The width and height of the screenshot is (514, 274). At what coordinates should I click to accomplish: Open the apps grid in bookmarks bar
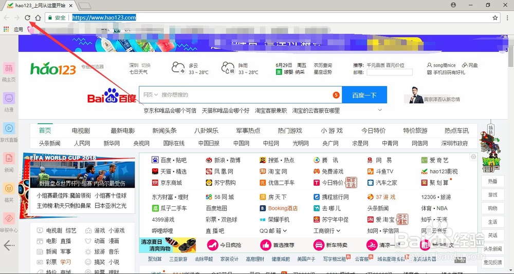pyautogui.click(x=6, y=29)
